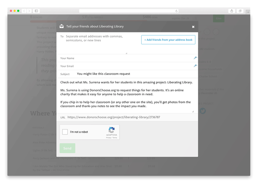Toggle the browser sidebar button
259x187 pixels.
(x=36, y=11)
